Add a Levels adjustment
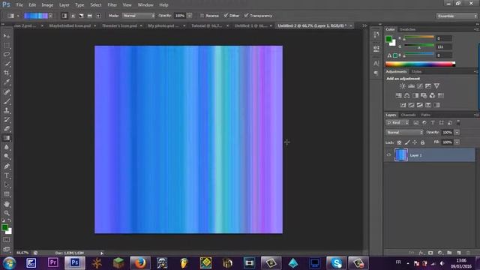 pyautogui.click(x=411, y=86)
